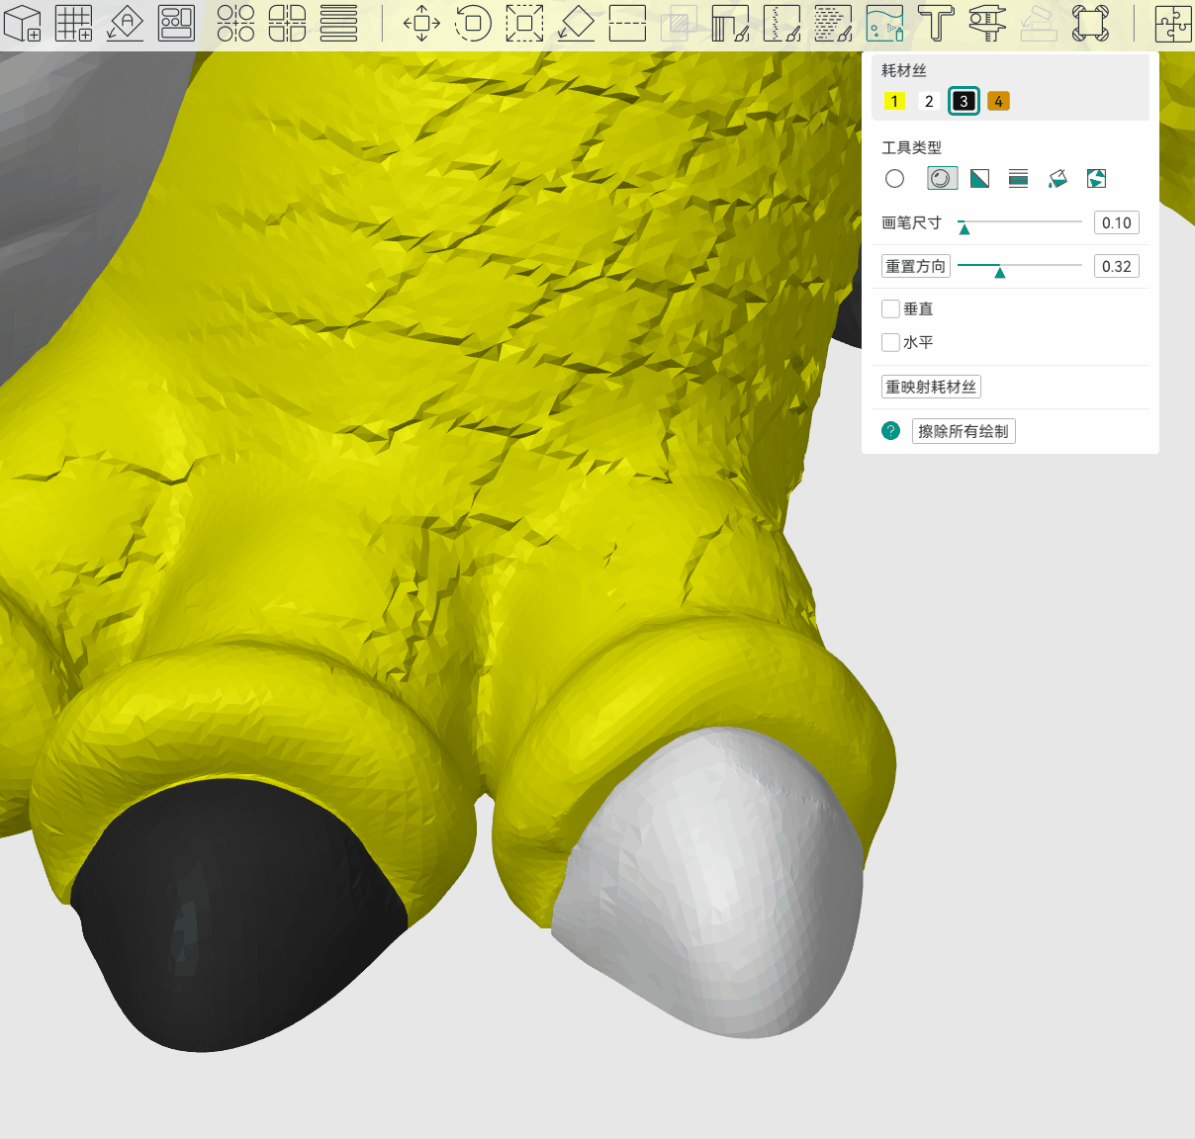Select the Rotate tool
Image resolution: width=1195 pixels, height=1139 pixels.
point(473,23)
